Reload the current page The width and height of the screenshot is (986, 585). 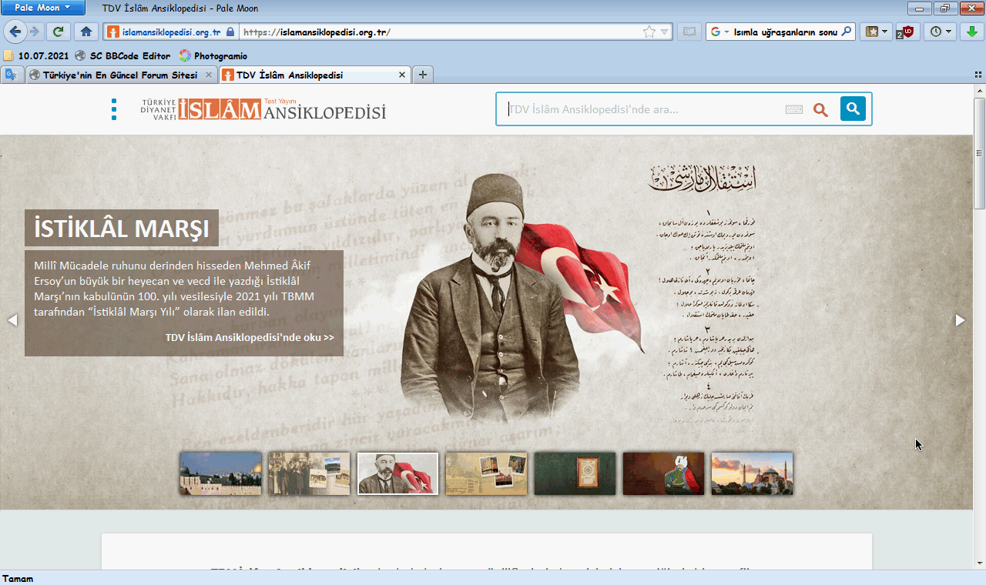tap(59, 32)
